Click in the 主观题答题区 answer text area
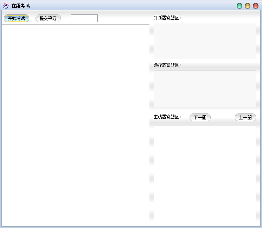Screen dimensions: 262x228 tap(205, 175)
